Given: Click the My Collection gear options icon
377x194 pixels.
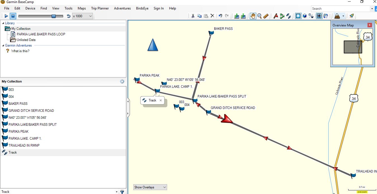Looking at the screenshot, I should point(122,81).
